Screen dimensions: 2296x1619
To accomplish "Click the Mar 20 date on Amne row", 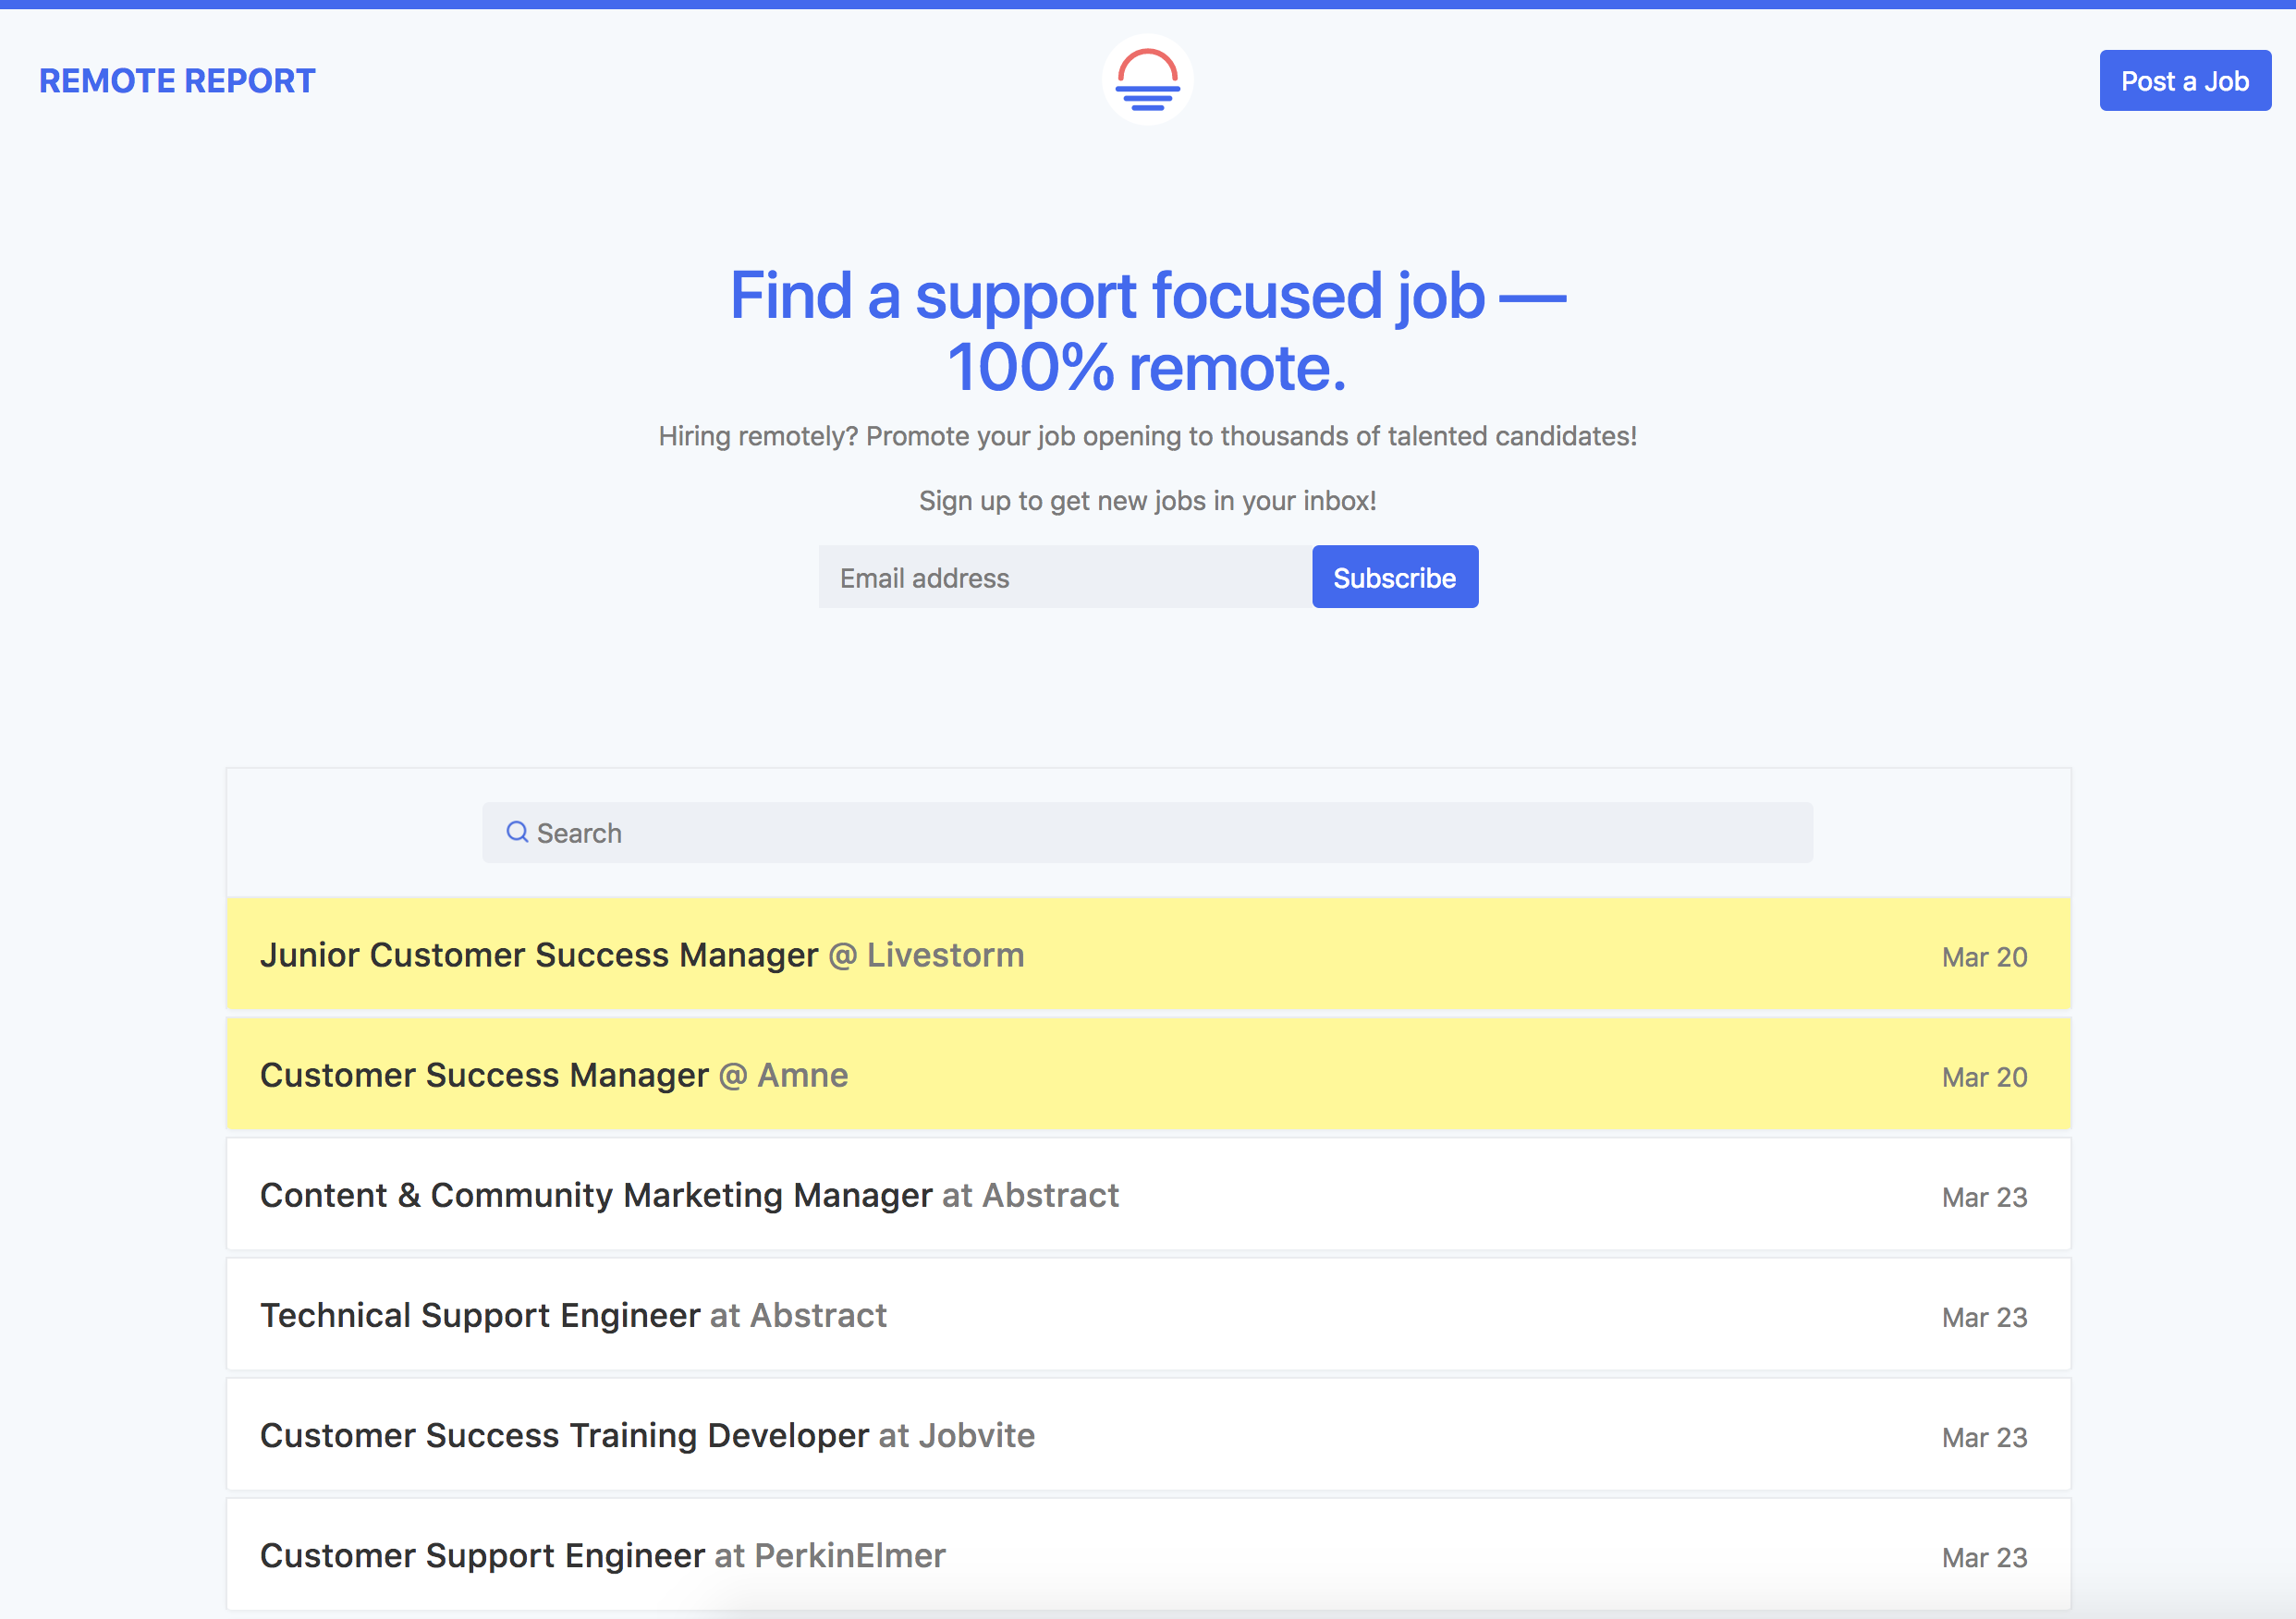I will pos(1984,1077).
